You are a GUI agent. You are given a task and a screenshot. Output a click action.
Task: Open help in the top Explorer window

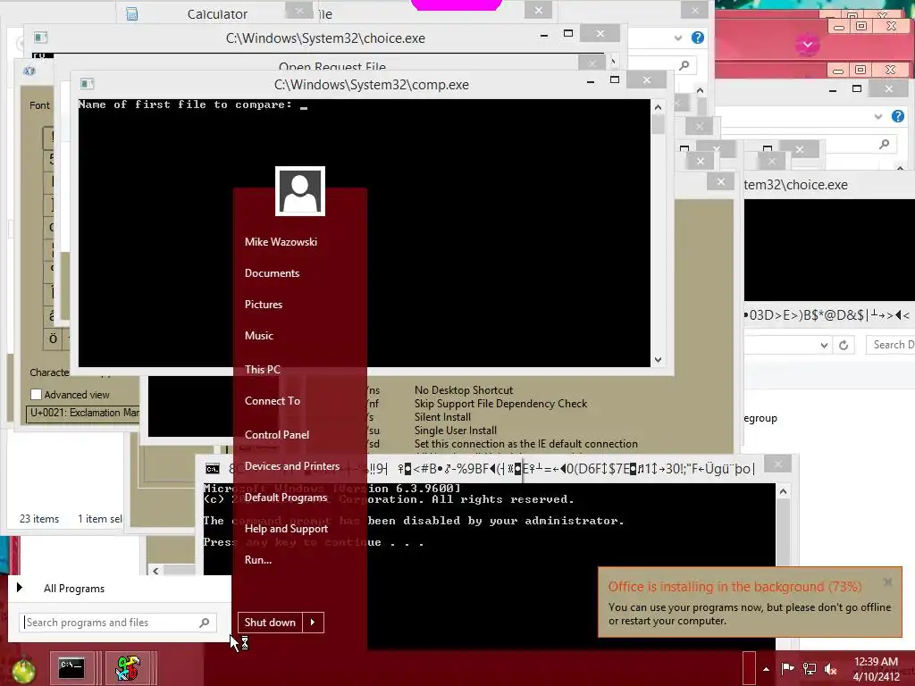[697, 38]
